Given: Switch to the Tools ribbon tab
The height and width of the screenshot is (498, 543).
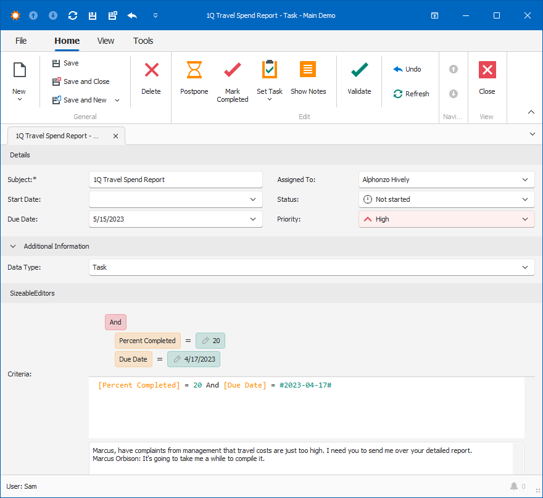Looking at the screenshot, I should (143, 41).
